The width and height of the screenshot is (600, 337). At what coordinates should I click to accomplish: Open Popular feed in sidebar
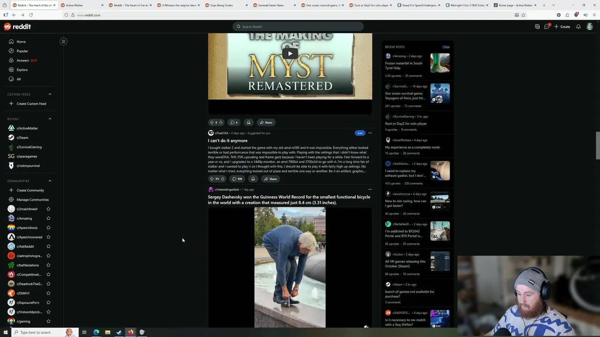22,51
